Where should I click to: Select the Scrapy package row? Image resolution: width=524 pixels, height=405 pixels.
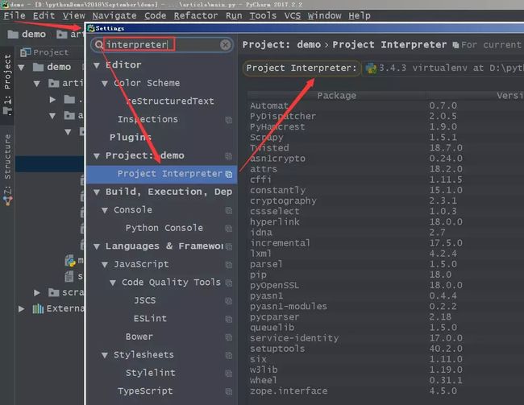click(x=385, y=138)
